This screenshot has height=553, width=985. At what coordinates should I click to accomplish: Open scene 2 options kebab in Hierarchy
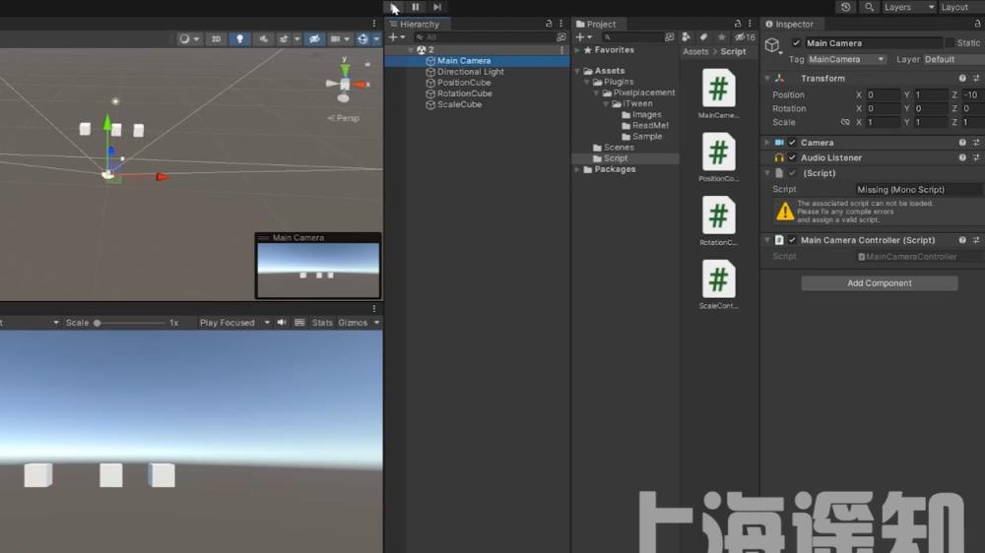point(562,49)
